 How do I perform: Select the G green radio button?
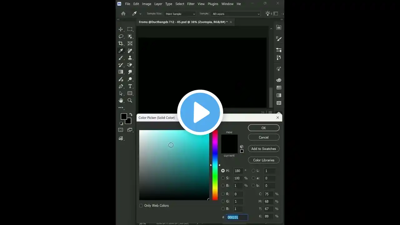pyautogui.click(x=223, y=202)
